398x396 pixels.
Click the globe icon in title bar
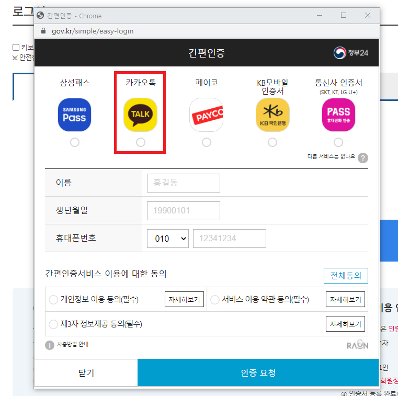coord(40,16)
